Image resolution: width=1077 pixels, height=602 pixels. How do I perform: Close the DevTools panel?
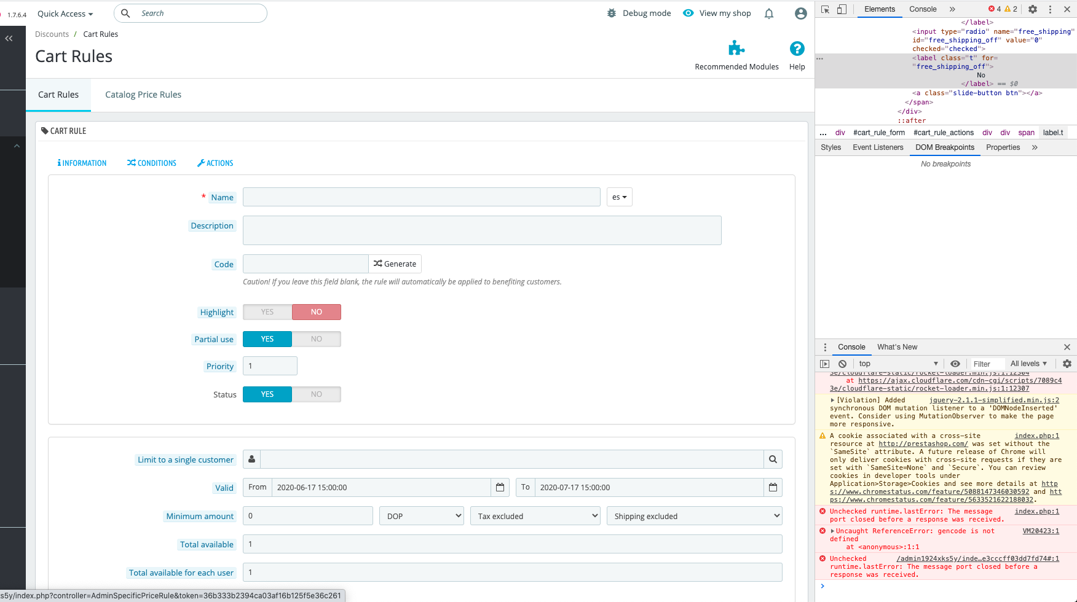click(x=1067, y=9)
